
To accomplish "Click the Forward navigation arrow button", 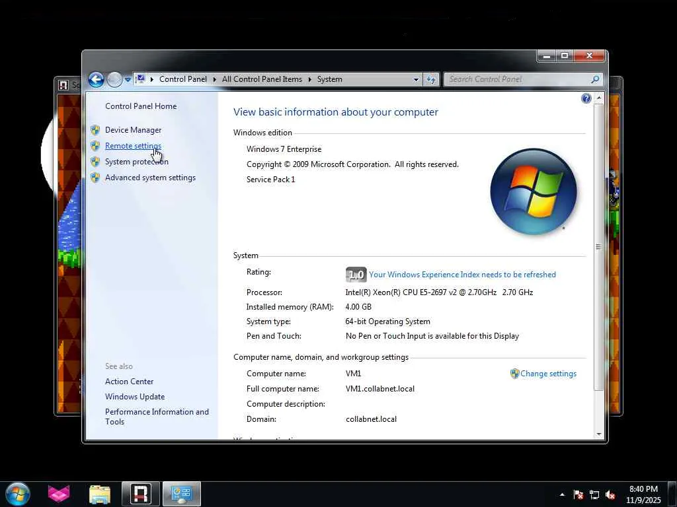I will 114,79.
